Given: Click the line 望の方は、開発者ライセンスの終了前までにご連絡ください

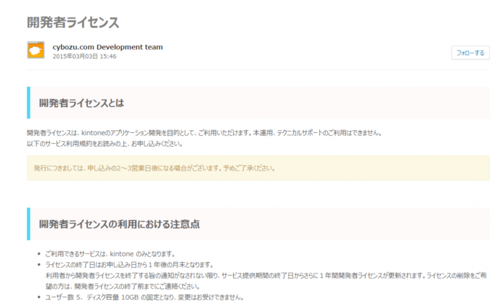Looking at the screenshot, I should pyautogui.click(x=123, y=287).
